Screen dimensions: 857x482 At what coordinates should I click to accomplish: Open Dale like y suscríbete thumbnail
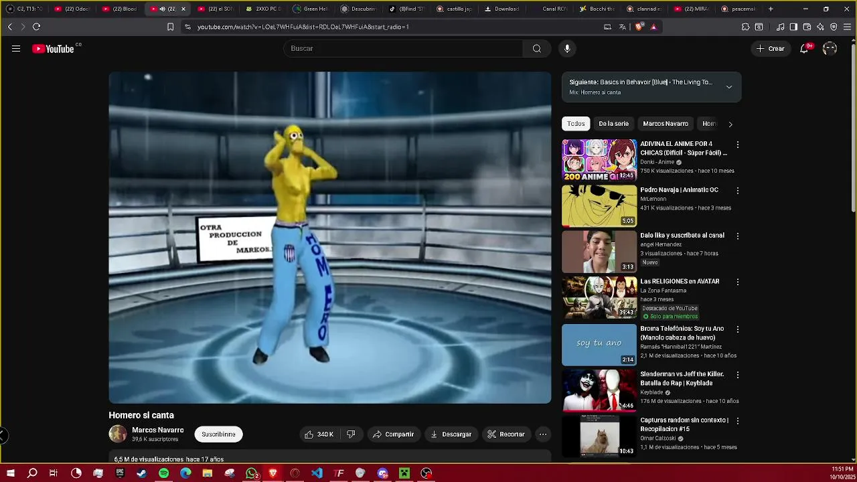click(599, 252)
